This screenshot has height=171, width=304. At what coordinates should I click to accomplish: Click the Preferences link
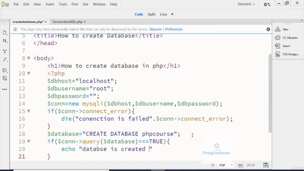[x=174, y=29]
